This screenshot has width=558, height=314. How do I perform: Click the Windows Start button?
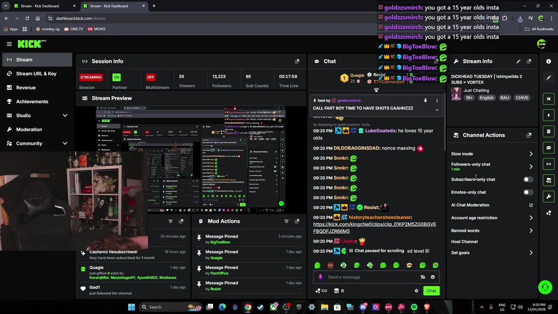pyautogui.click(x=131, y=307)
